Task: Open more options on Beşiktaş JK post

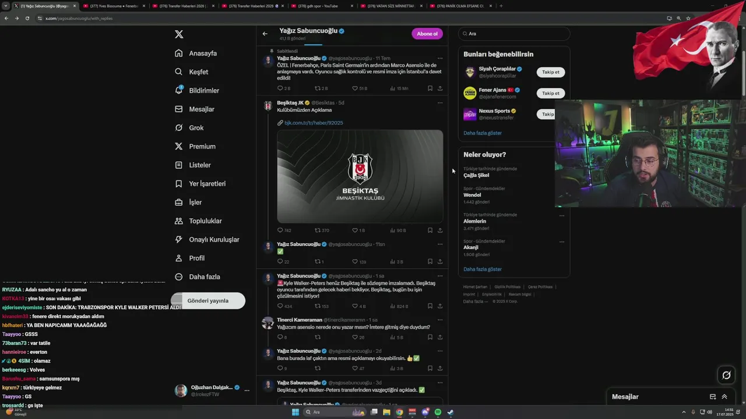Action: pyautogui.click(x=440, y=102)
